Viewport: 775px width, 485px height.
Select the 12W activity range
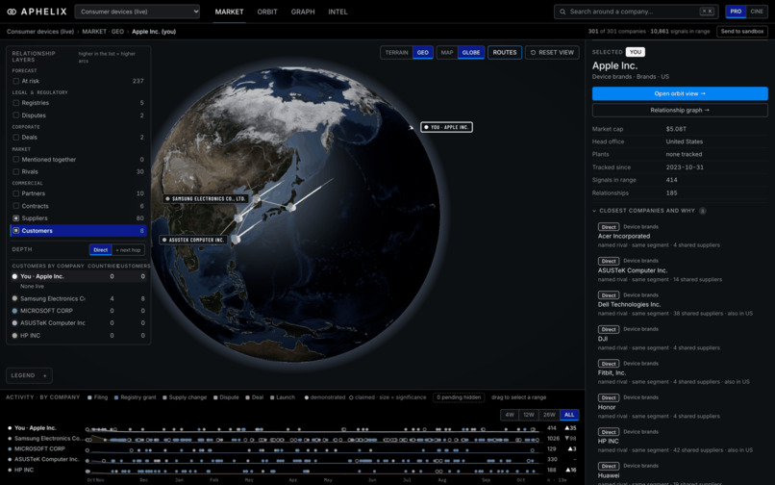pyautogui.click(x=529, y=415)
